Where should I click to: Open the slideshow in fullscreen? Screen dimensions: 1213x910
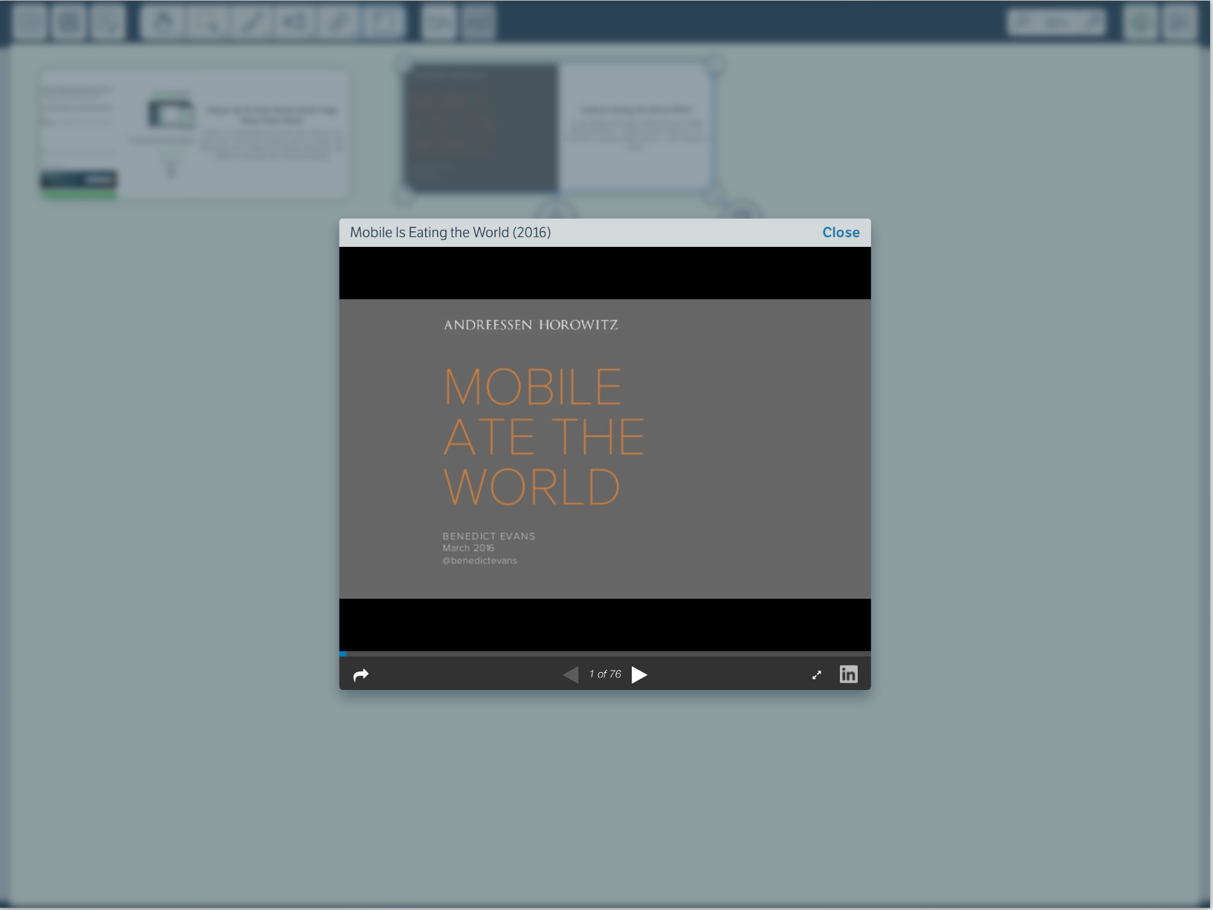817,675
